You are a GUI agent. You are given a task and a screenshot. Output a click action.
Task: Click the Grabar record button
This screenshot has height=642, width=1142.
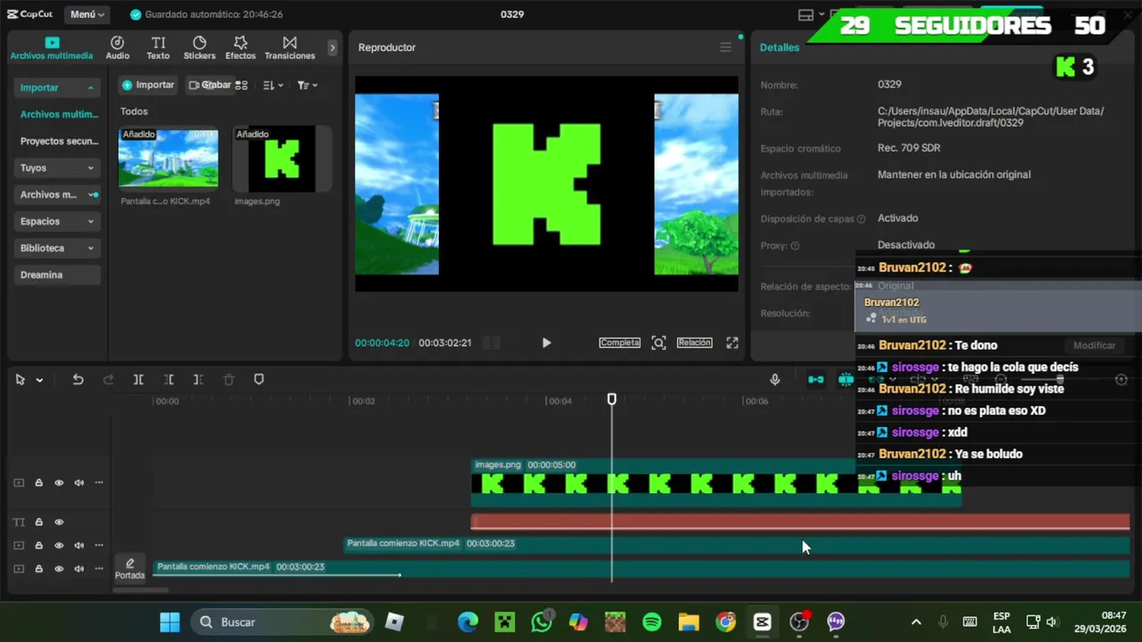pyautogui.click(x=210, y=85)
